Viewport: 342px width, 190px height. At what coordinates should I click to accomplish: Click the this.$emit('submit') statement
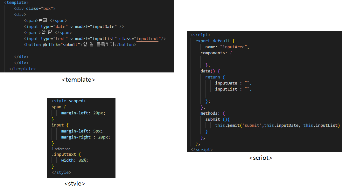[x=277, y=125]
